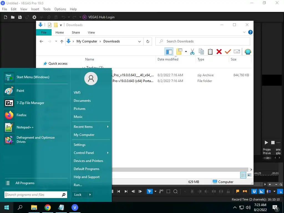Select VEGAS normal edit tool arrow
Screen dimensions: 284x213
click(x=149, y=191)
